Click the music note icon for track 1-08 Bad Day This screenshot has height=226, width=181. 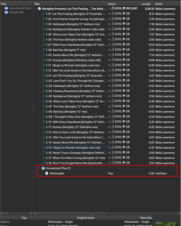coord(43,50)
